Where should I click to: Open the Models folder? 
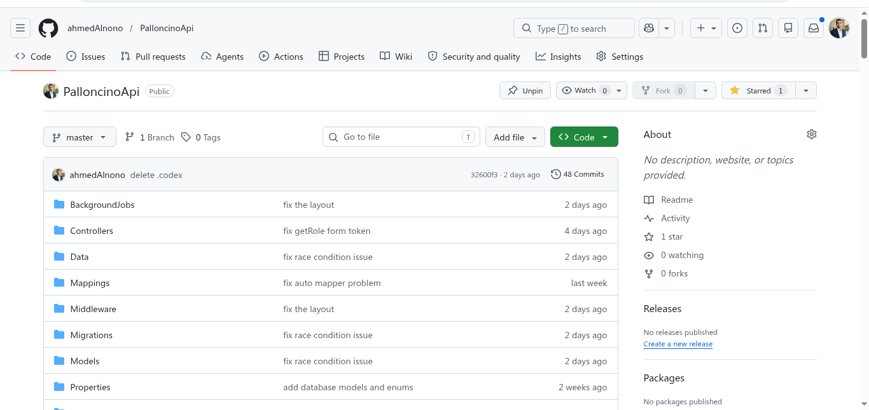85,361
